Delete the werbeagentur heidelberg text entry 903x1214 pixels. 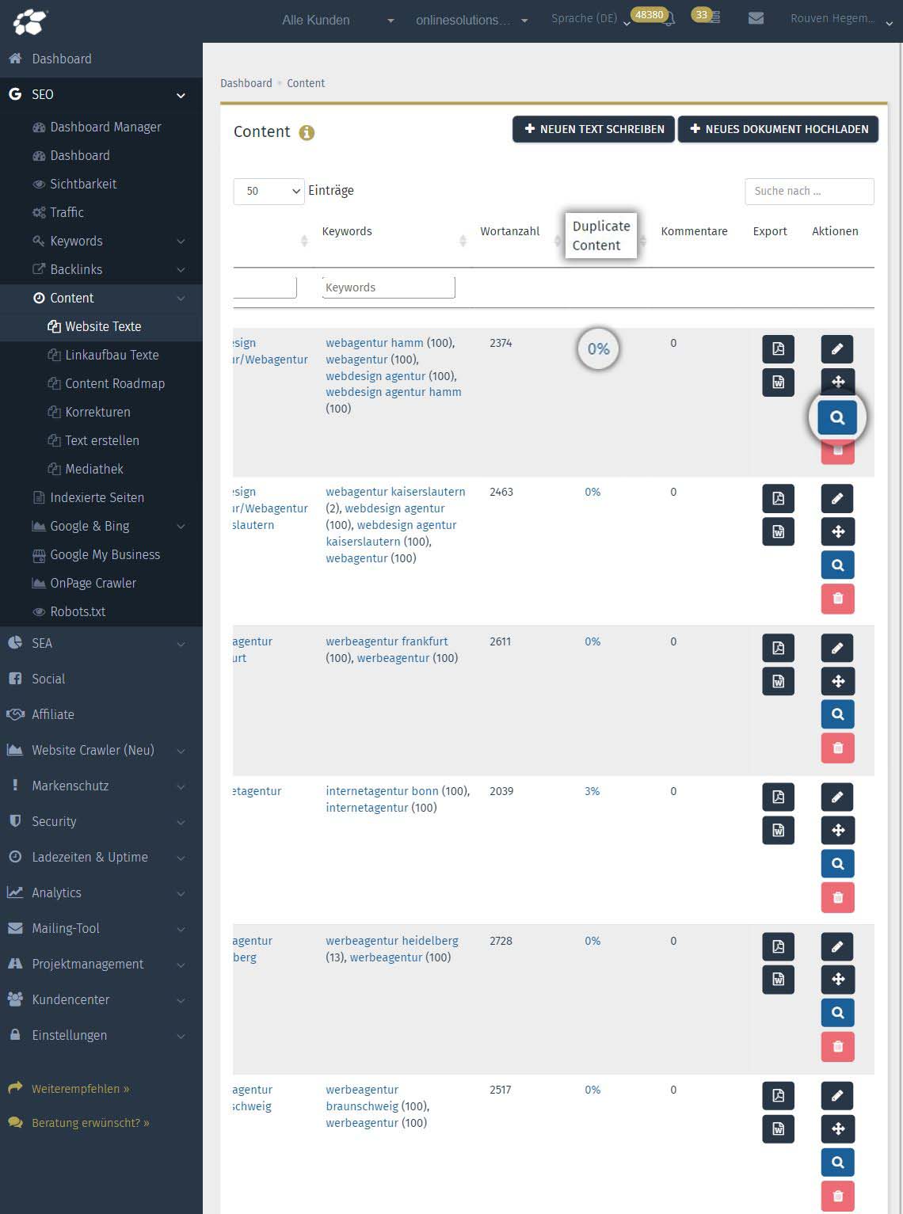point(837,1046)
